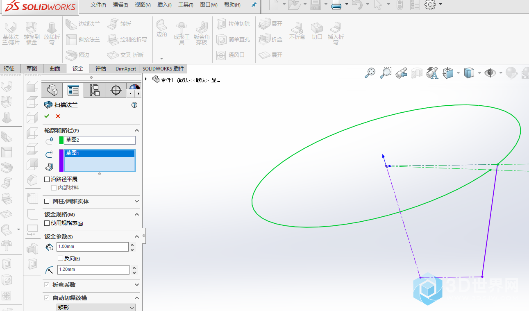The width and height of the screenshot is (529, 311).
Task: Click the Zoom to Fit magnifier icon
Action: (x=370, y=73)
